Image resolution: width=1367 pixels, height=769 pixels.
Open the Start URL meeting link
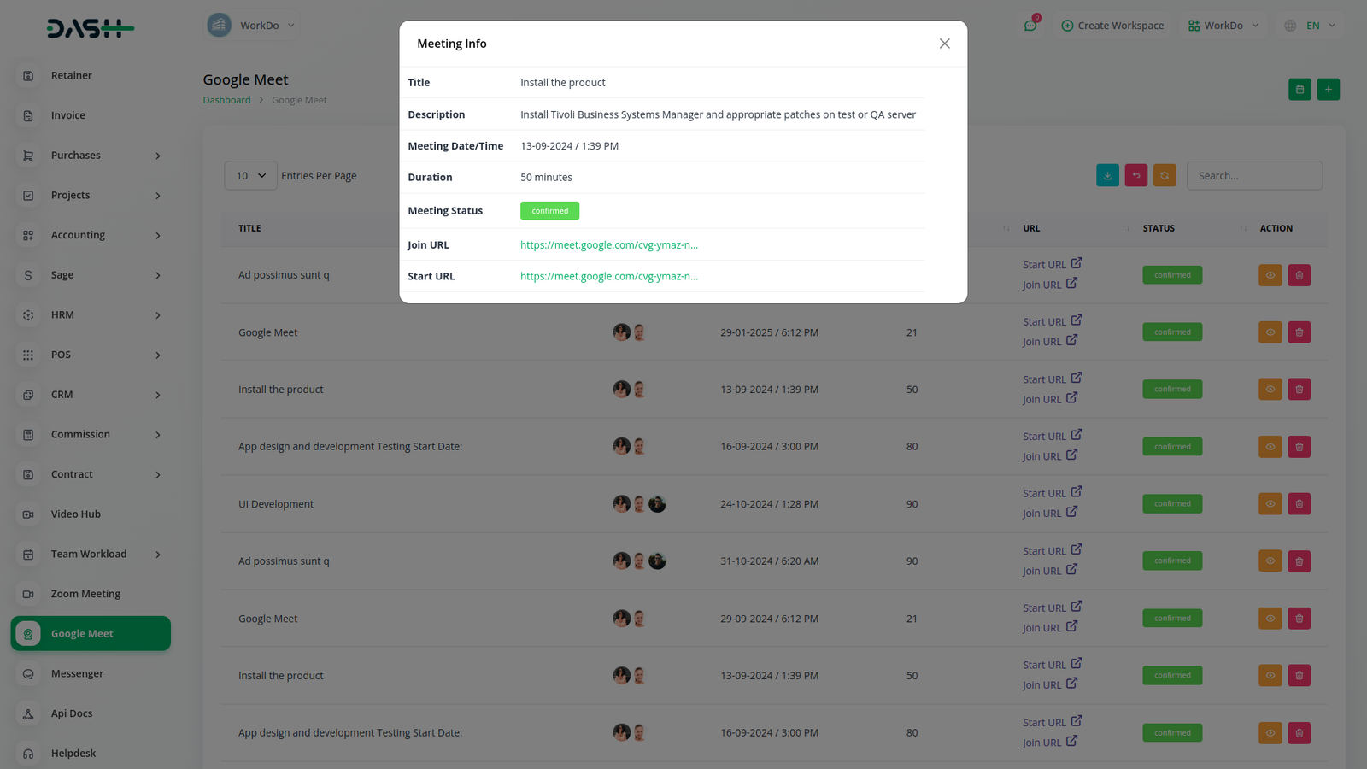click(x=608, y=277)
